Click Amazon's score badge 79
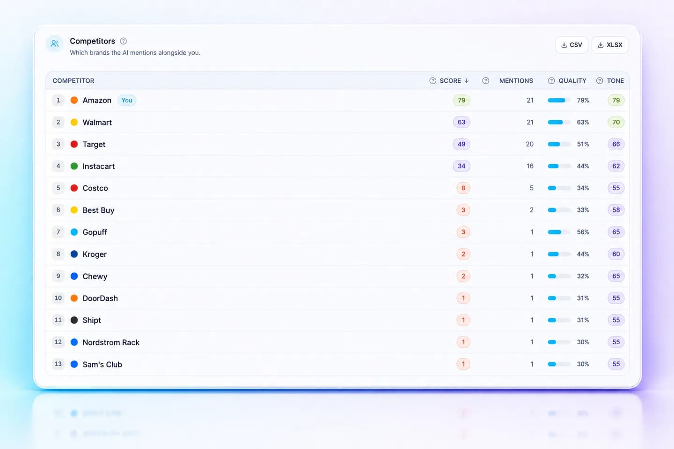674x449 pixels. 462,100
